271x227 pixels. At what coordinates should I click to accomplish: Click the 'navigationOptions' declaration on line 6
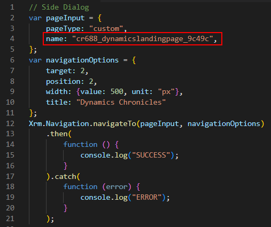pyautogui.click(x=82, y=60)
